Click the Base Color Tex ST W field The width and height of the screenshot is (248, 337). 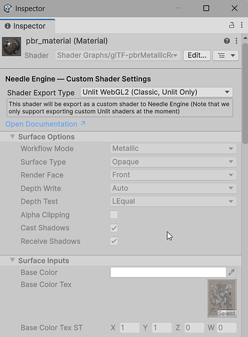pyautogui.click(x=226, y=328)
